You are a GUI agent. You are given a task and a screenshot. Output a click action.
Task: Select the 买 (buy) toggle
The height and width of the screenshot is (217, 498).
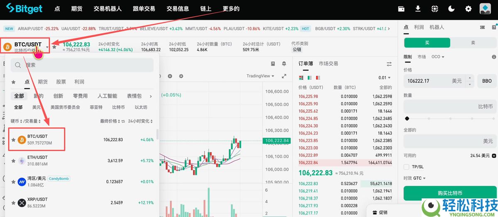pyautogui.click(x=427, y=43)
